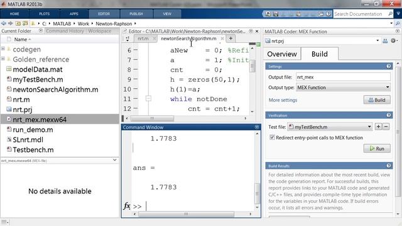Viewport: 402px width, 226px height.
Task: Browse for folder icon in address bar
Action: coord(25,23)
